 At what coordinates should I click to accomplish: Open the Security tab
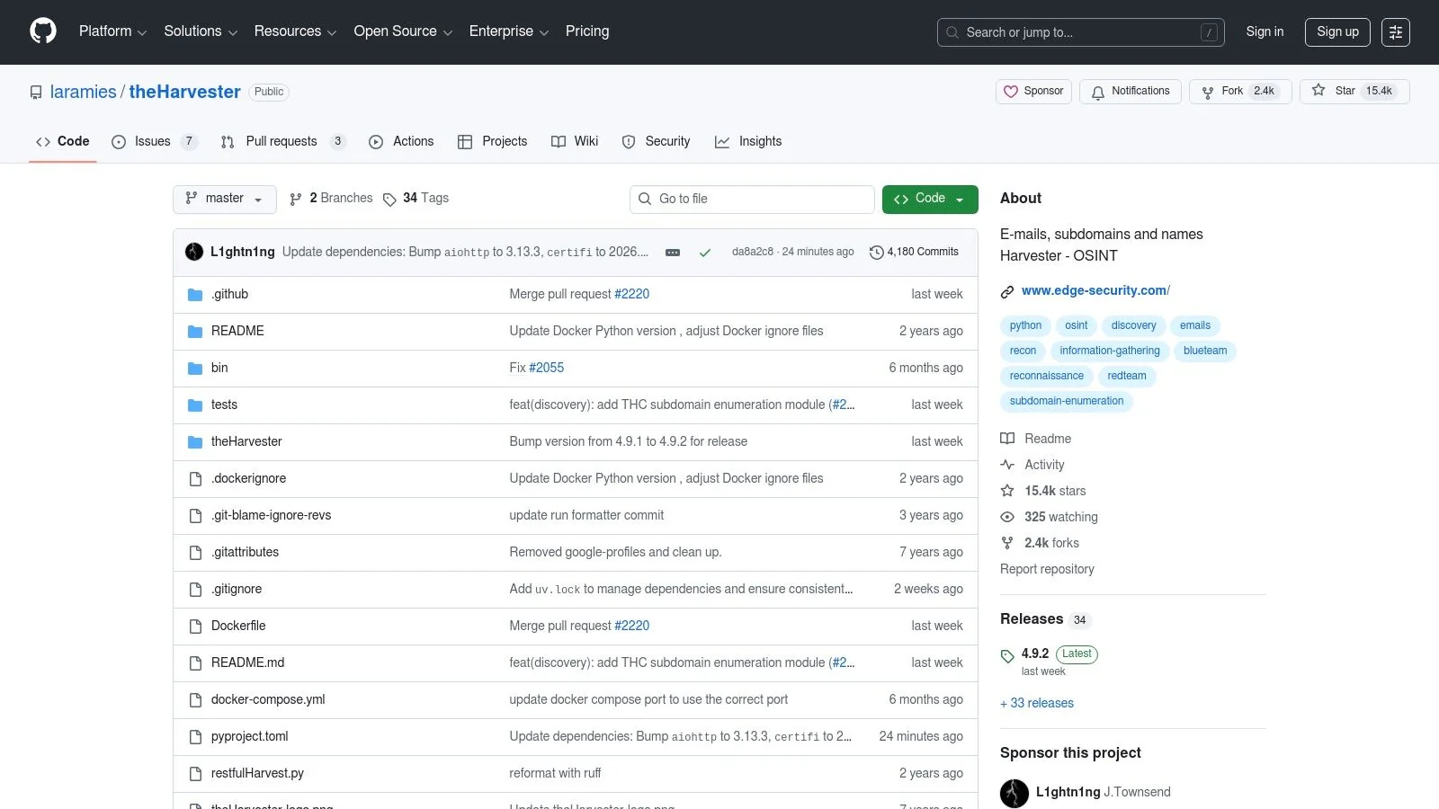[656, 142]
